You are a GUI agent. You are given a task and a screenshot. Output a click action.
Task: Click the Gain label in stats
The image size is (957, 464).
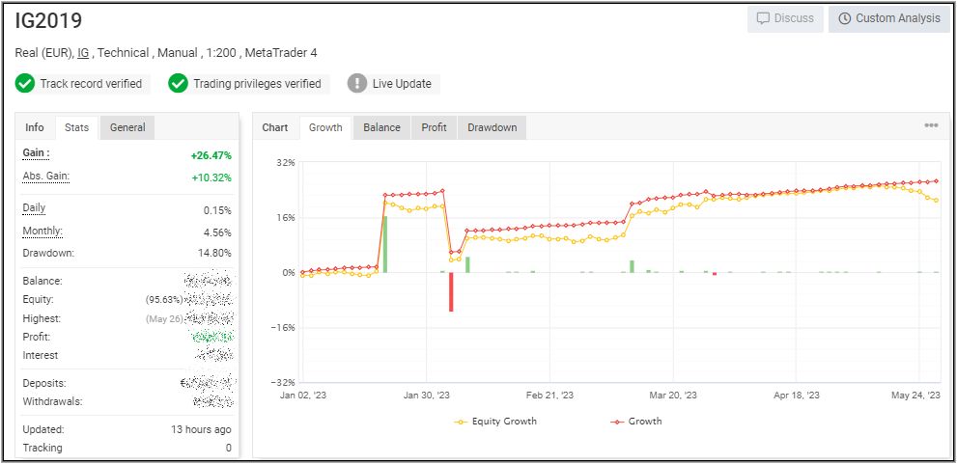36,153
